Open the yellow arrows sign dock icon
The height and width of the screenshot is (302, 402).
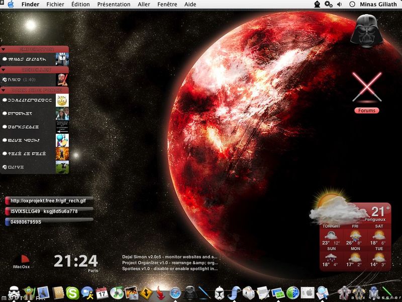[x=146, y=293]
